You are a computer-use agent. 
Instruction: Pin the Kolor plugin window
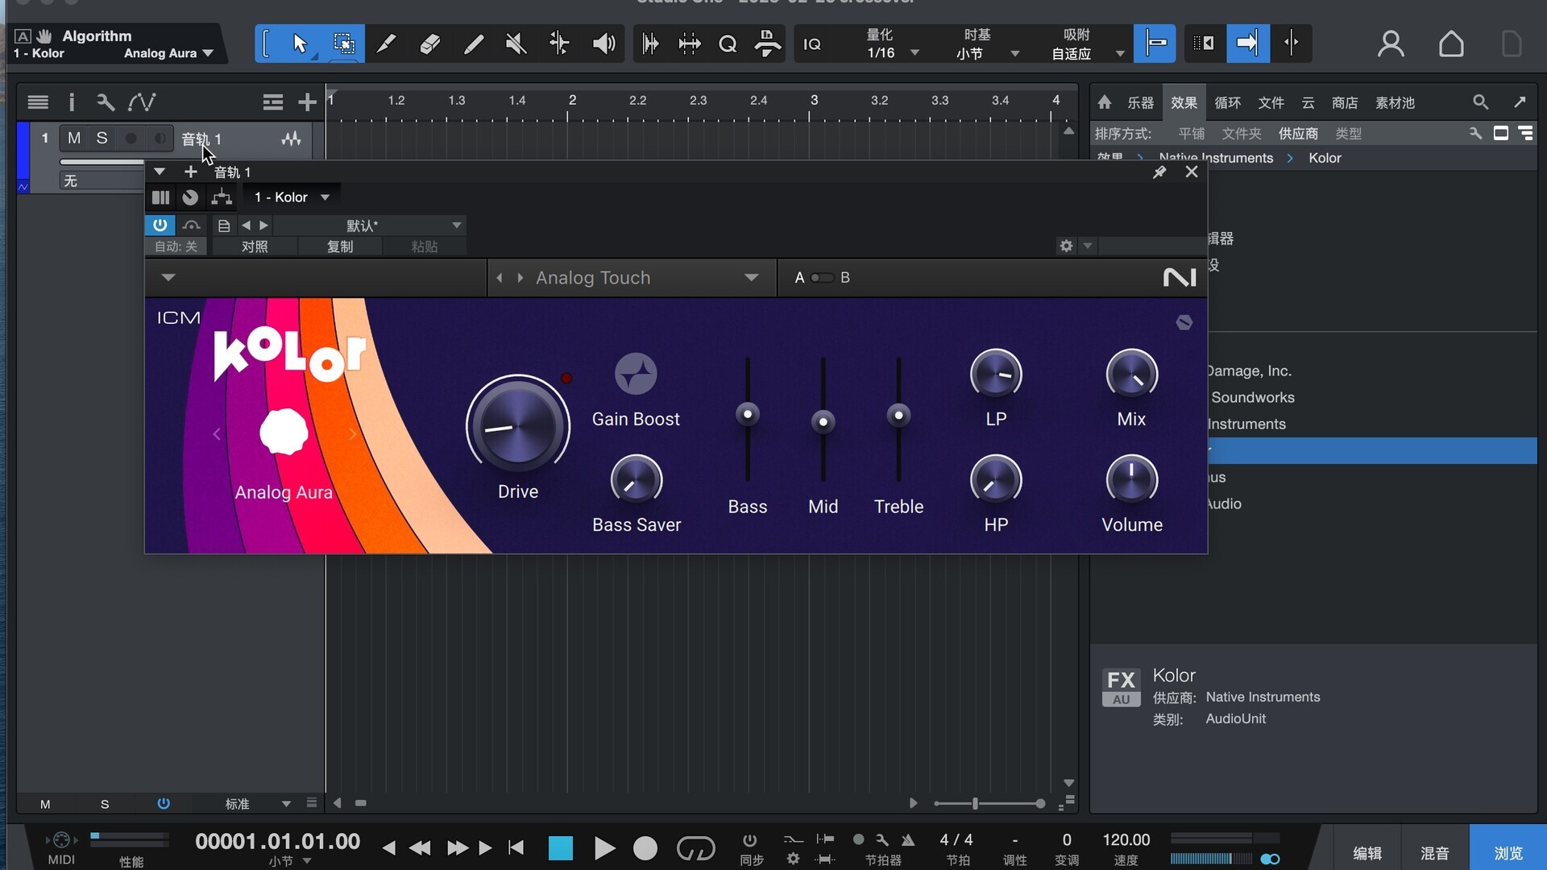point(1159,172)
